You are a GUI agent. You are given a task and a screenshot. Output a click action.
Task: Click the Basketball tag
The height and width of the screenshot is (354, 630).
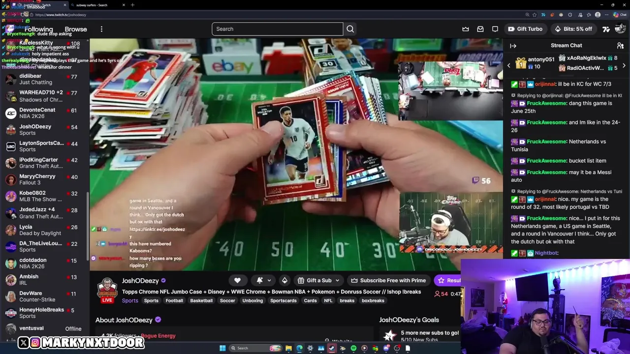click(201, 300)
